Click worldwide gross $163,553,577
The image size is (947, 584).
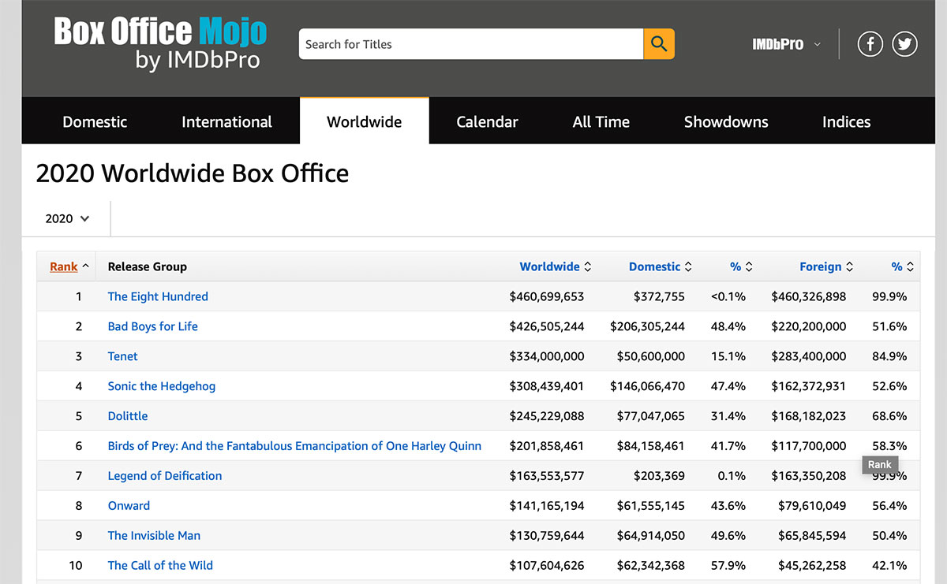(x=547, y=476)
